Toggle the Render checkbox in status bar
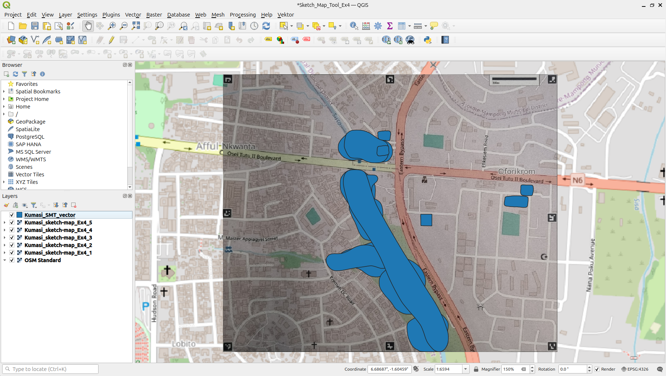Screen dimensions: 666x376 coord(597,369)
